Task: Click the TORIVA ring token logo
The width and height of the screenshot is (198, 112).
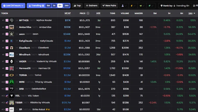Action: point(12,75)
